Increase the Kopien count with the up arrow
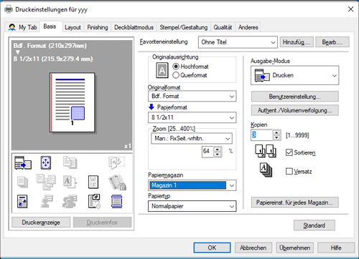This screenshot has height=259, width=359. pyautogui.click(x=276, y=132)
